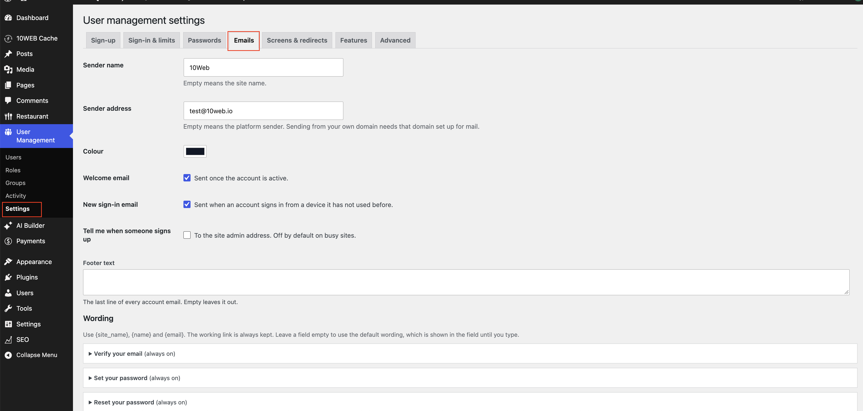Click the Plugins plug icon
The image size is (863, 411).
coord(8,277)
